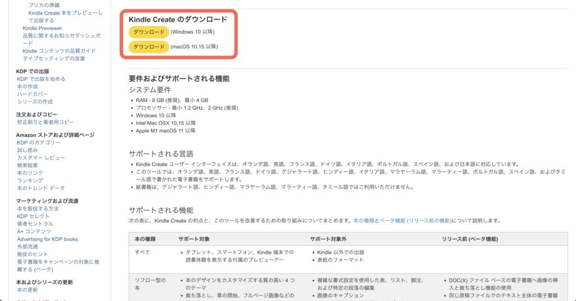
Task: Open 著者セントラル sidebar link
Action: point(35,224)
